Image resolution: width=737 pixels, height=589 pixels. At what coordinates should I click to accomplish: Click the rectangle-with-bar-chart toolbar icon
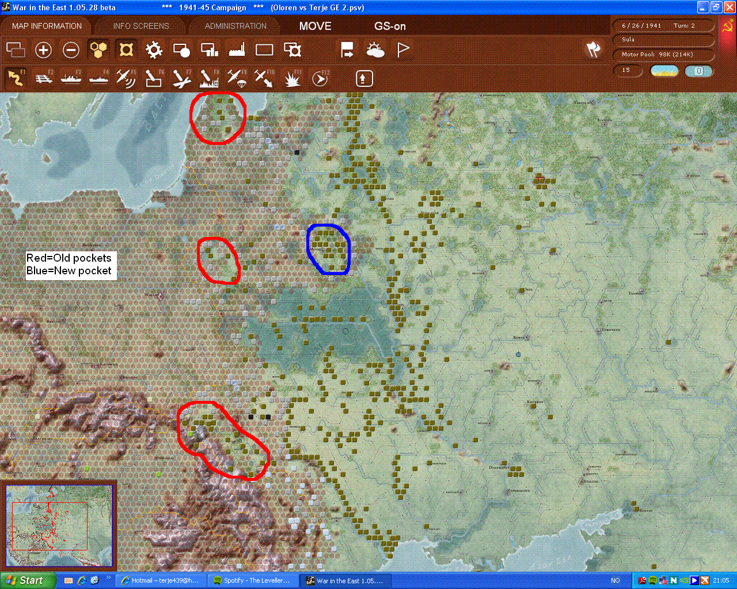tap(209, 50)
